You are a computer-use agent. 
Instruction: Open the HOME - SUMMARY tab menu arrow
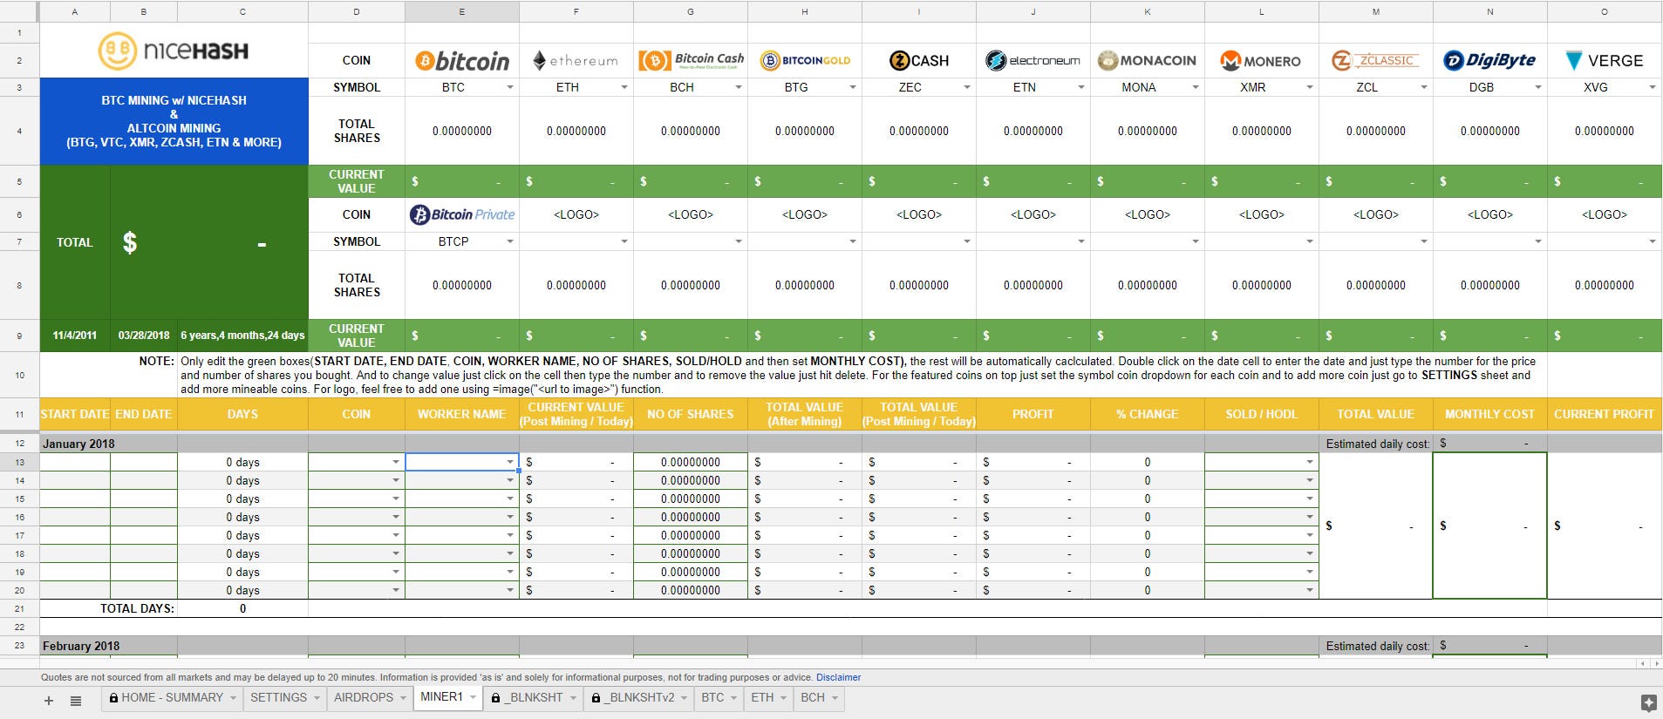233,698
